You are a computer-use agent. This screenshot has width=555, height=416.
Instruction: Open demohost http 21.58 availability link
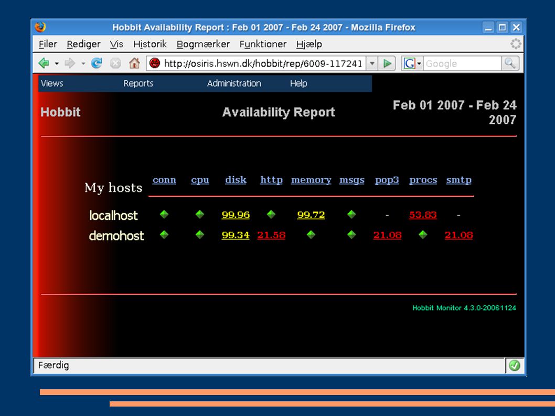pos(272,235)
